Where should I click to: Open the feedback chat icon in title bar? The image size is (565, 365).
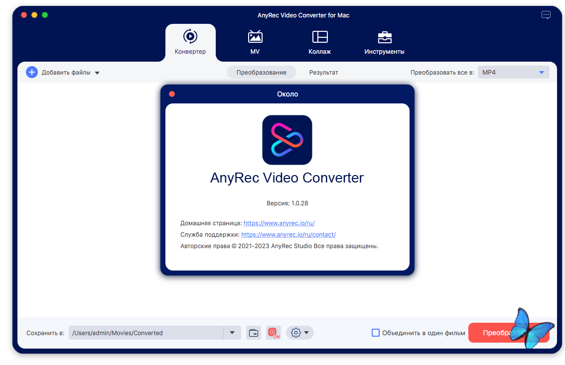tap(546, 15)
